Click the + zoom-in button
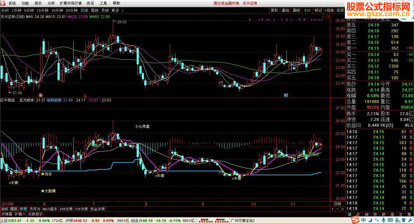This screenshot has width=414, height=224. 332,209
